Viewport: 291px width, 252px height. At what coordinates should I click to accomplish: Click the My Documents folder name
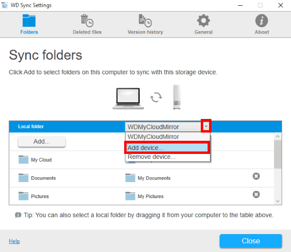tap(154, 178)
